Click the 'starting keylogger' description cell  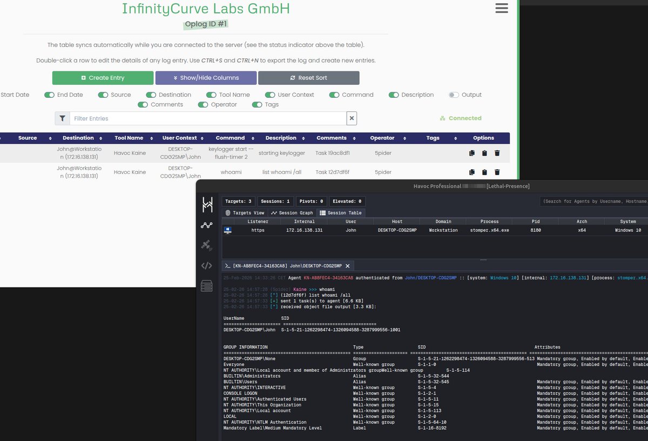pyautogui.click(x=281, y=153)
